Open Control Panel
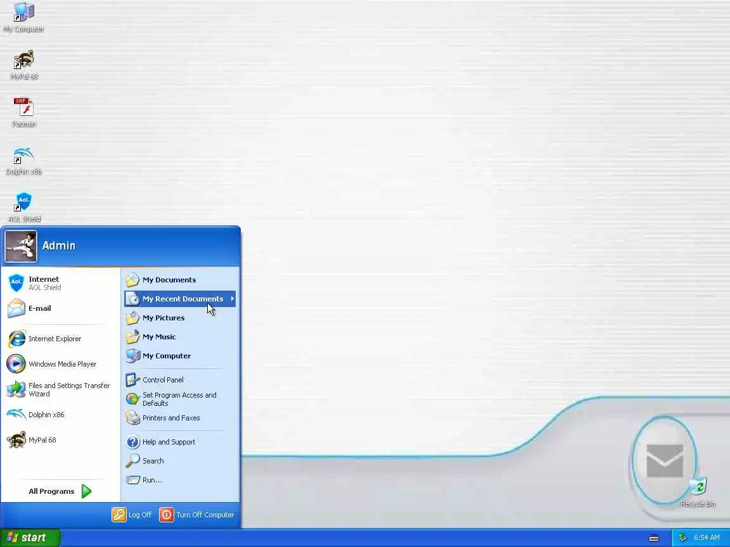Image resolution: width=730 pixels, height=547 pixels. [180, 380]
